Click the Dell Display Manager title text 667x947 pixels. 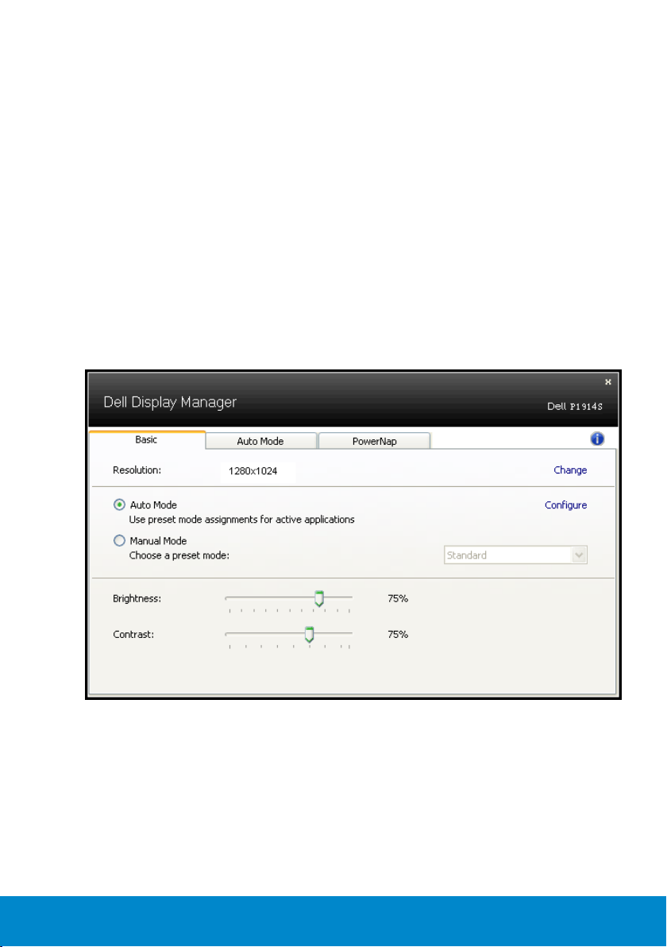tap(170, 402)
